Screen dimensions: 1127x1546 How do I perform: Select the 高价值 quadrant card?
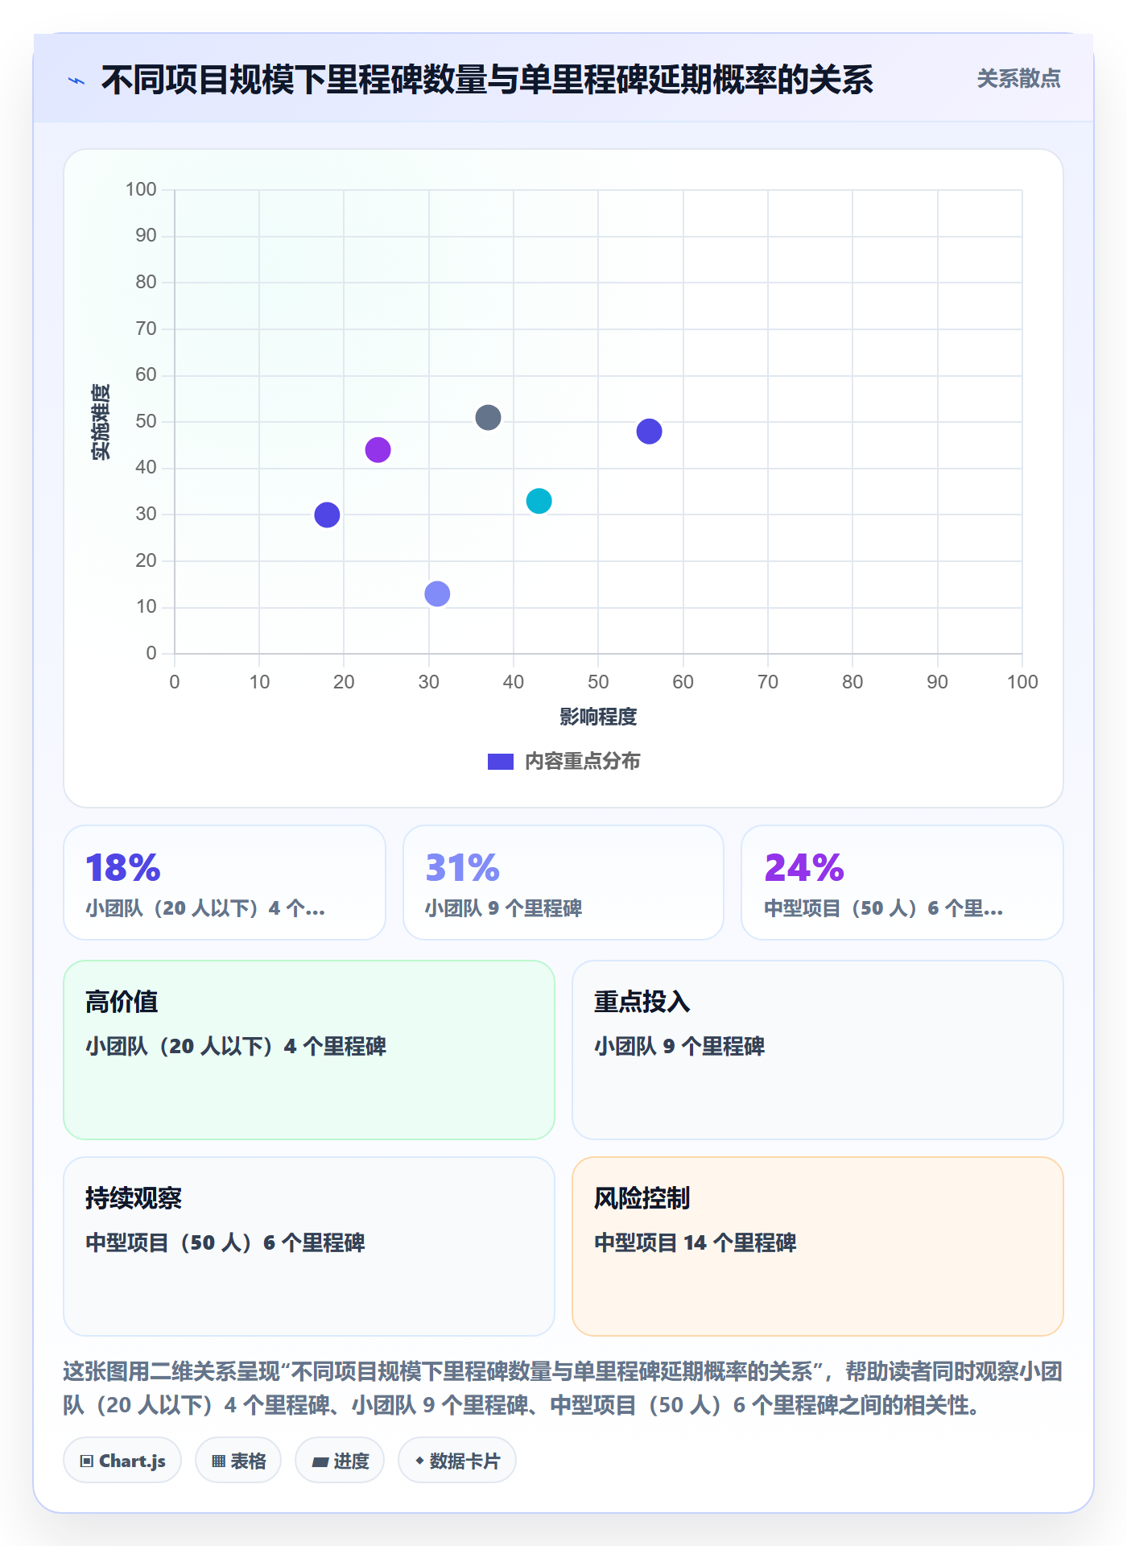coord(309,1050)
